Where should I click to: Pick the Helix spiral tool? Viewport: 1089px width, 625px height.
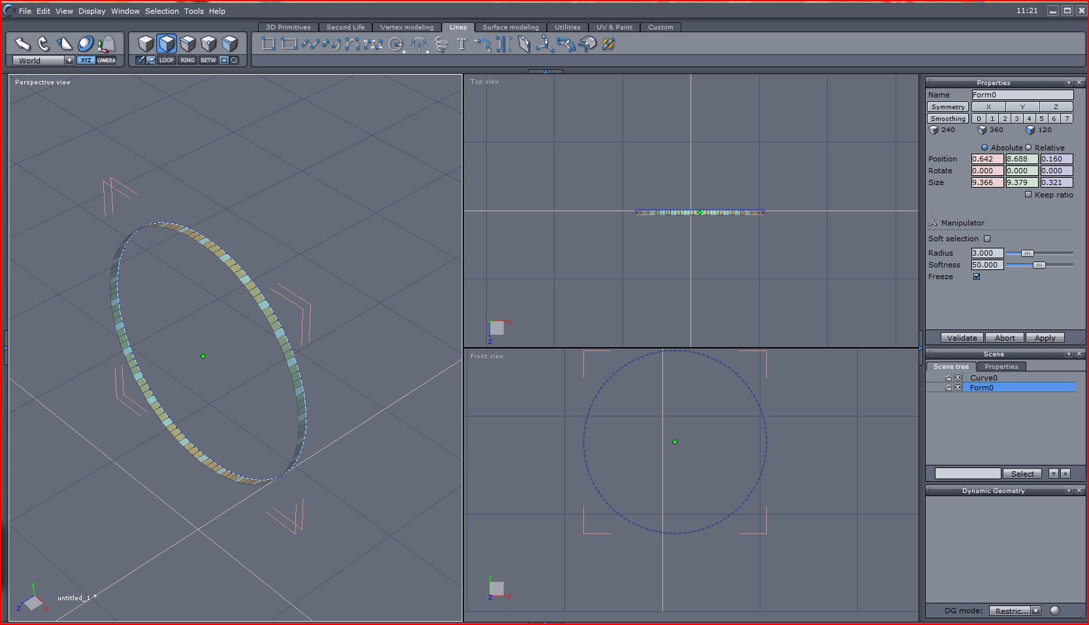click(x=441, y=44)
